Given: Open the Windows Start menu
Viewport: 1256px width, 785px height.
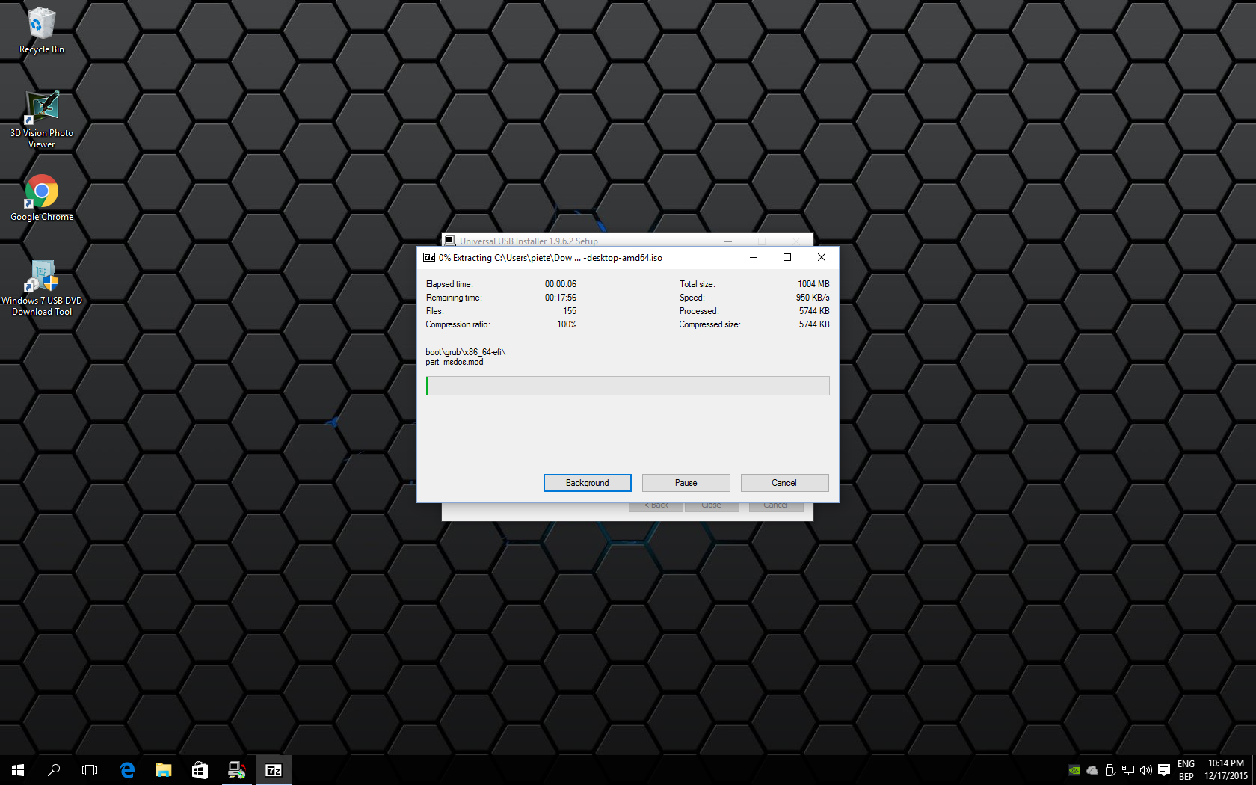Looking at the screenshot, I should pyautogui.click(x=18, y=770).
